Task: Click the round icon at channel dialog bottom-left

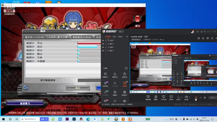Action: (x=25, y=88)
